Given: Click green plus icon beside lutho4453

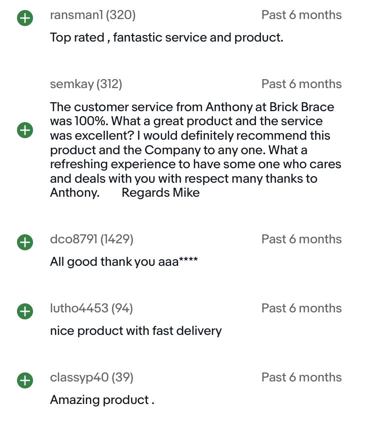Looking at the screenshot, I should point(24,311).
